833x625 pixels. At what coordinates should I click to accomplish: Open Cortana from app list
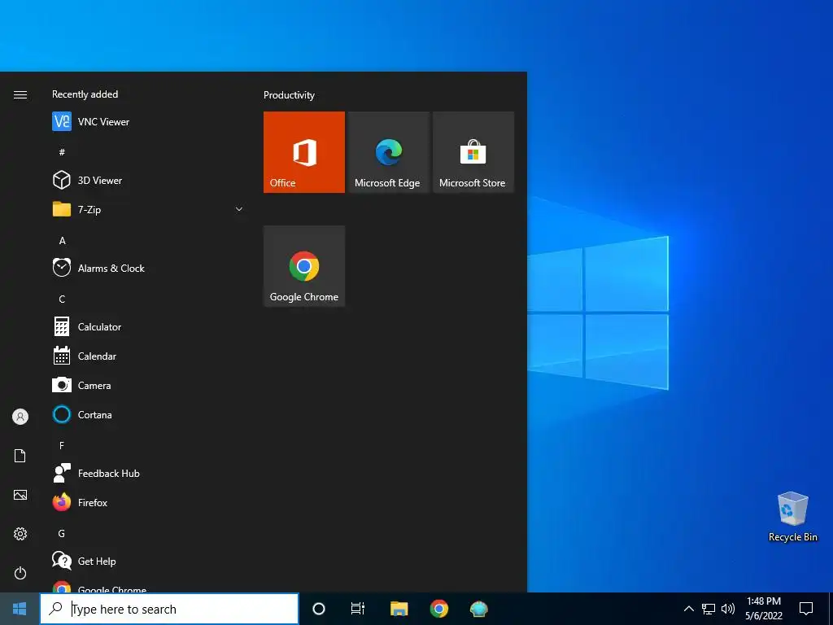coord(146,414)
